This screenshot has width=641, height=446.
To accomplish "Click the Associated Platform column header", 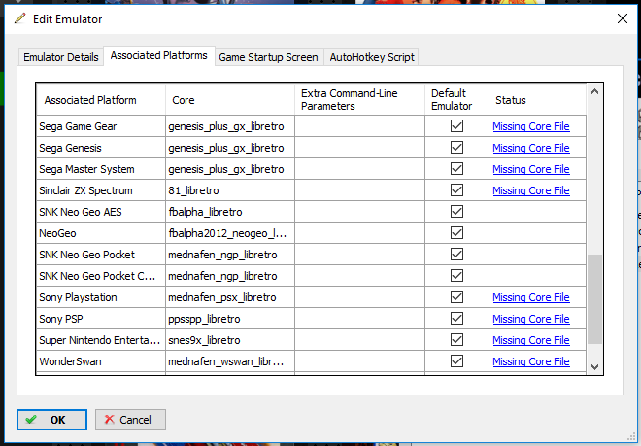I will [x=101, y=100].
